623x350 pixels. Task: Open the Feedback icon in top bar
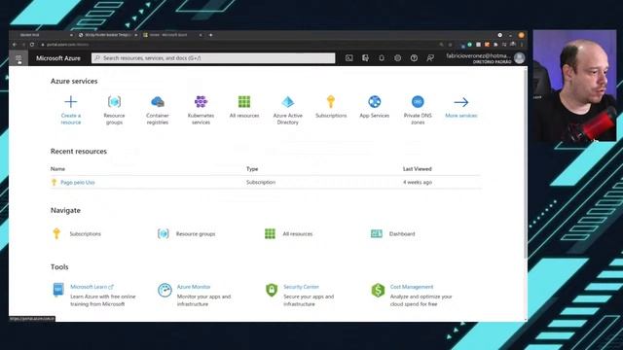tap(430, 58)
